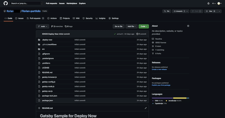Screen dimensions: 225x118
Task: Open the gatsby-browser.js file
Action: 50,77
